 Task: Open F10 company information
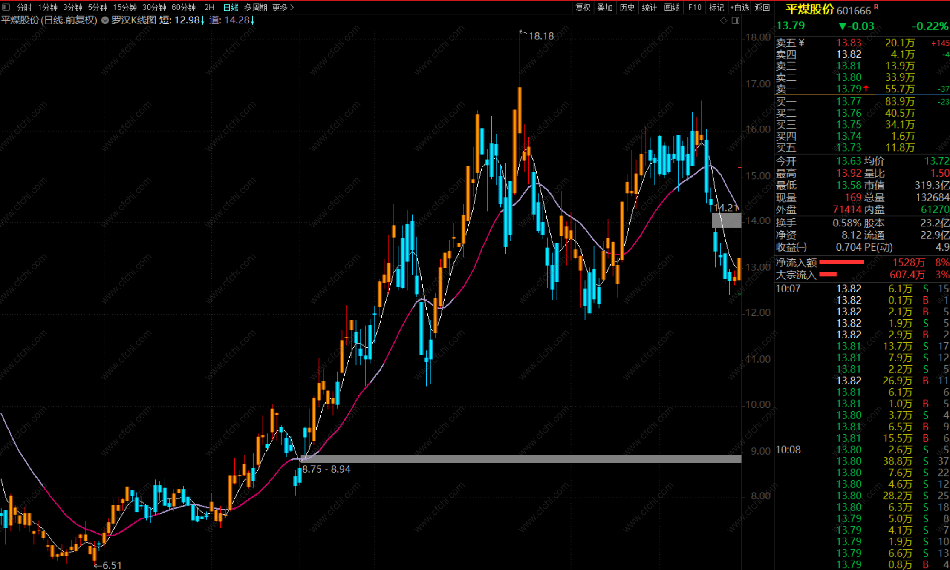[x=694, y=7]
